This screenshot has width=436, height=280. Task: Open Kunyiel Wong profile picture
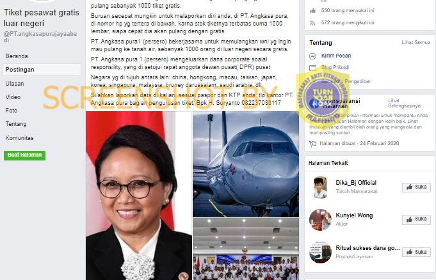(320, 220)
